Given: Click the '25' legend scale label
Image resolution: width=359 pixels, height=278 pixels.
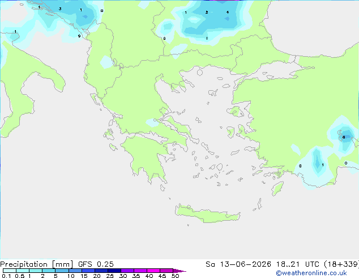Looking at the screenshot, I should tap(110, 276).
